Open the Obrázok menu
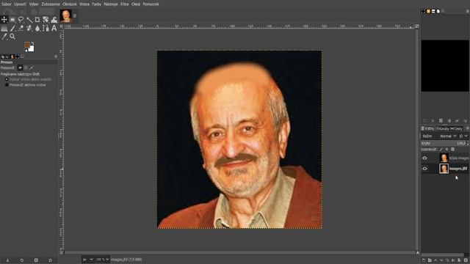The width and height of the screenshot is (470, 264). [x=70, y=4]
